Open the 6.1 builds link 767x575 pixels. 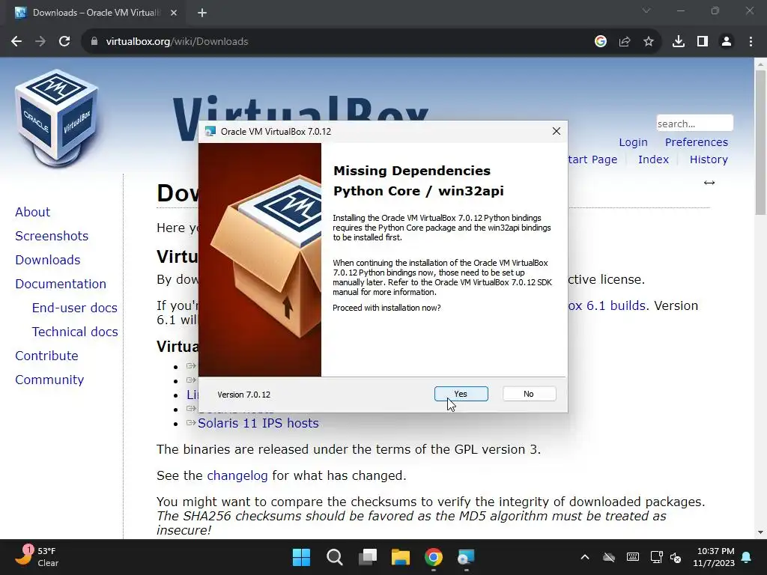pos(608,305)
